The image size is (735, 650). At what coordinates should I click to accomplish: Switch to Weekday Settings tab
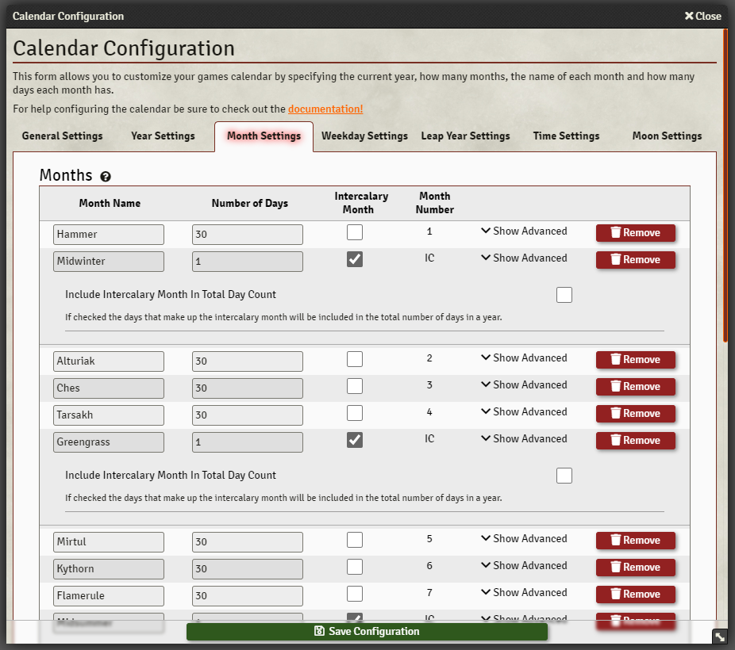click(364, 136)
